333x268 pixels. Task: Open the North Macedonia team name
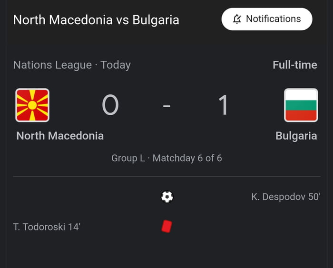tap(60, 136)
